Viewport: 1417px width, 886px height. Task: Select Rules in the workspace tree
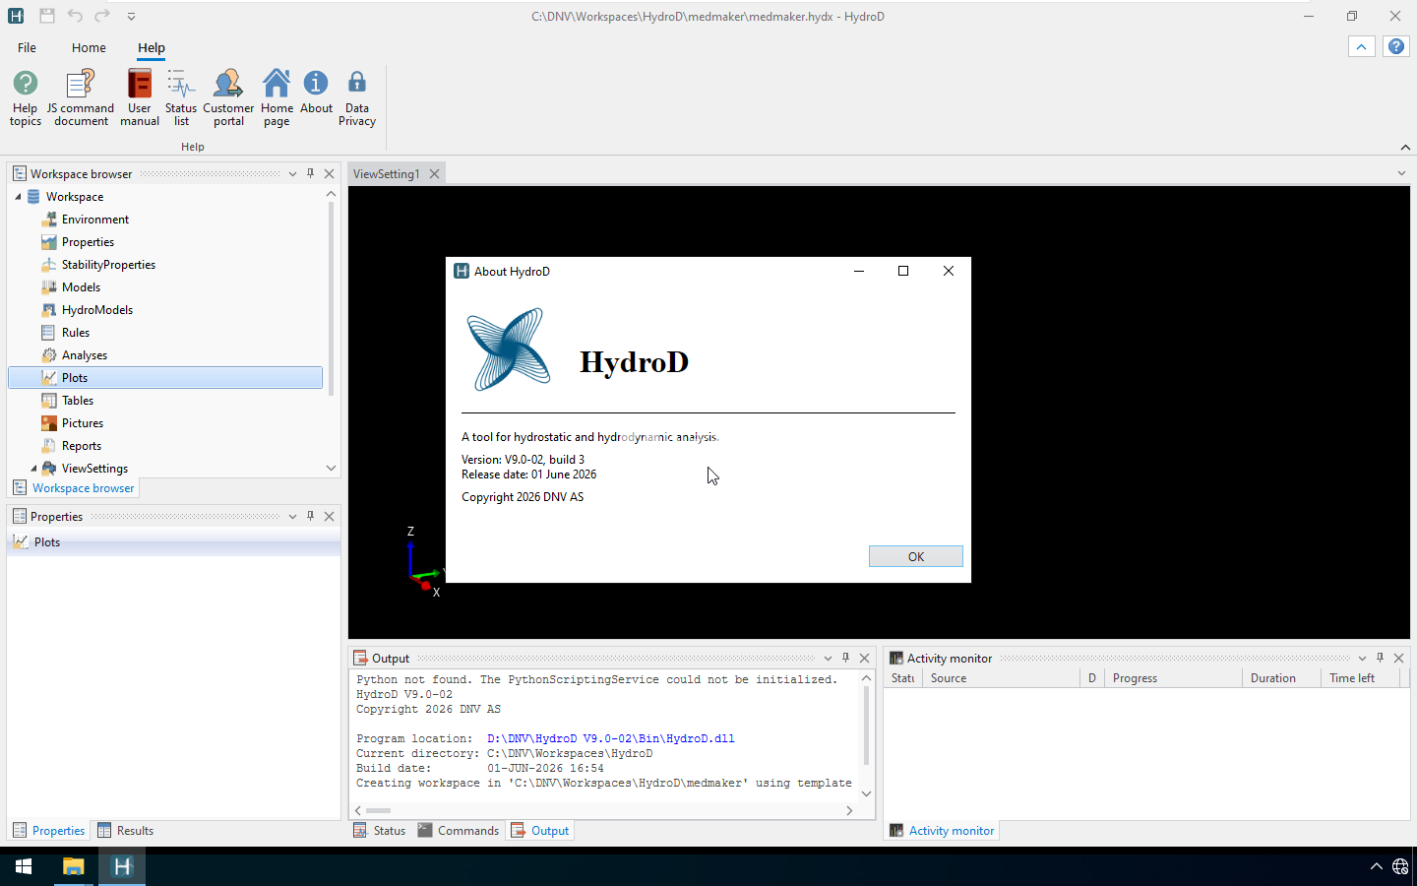pos(76,333)
